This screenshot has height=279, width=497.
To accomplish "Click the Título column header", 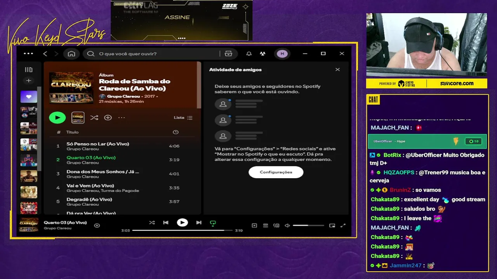I will (72, 132).
